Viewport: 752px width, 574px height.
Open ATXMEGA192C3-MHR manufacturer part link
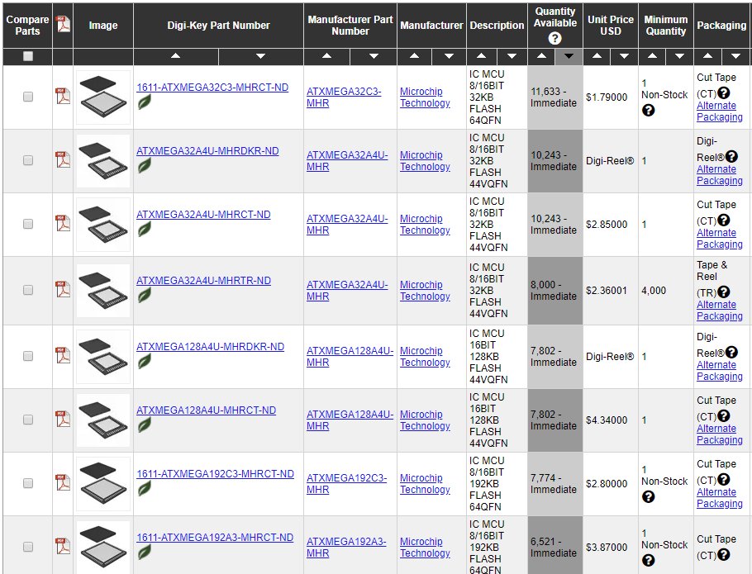point(346,483)
